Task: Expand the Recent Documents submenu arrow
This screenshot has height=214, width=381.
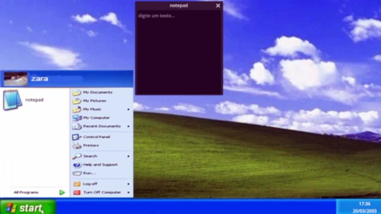Action: [129, 126]
